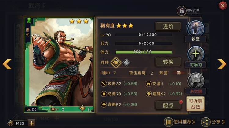The width and height of the screenshot is (229, 128).
Task: Tap the plus 可学习 skill slot
Action: [x=195, y=54]
